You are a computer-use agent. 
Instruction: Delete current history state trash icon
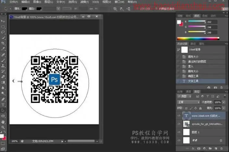222,87
